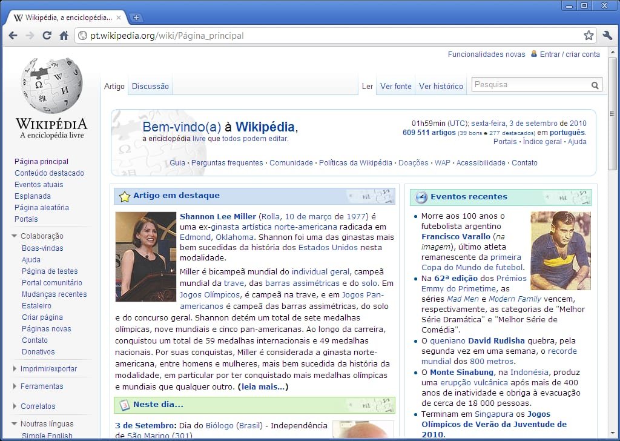The height and width of the screenshot is (441, 620).
Task: Click the calendar icon in Neste dia
Action: [x=125, y=405]
